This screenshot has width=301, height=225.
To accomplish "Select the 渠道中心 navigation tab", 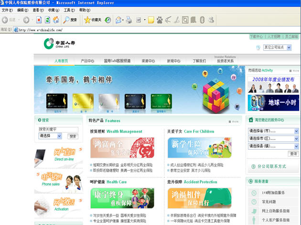I will click(148, 61).
